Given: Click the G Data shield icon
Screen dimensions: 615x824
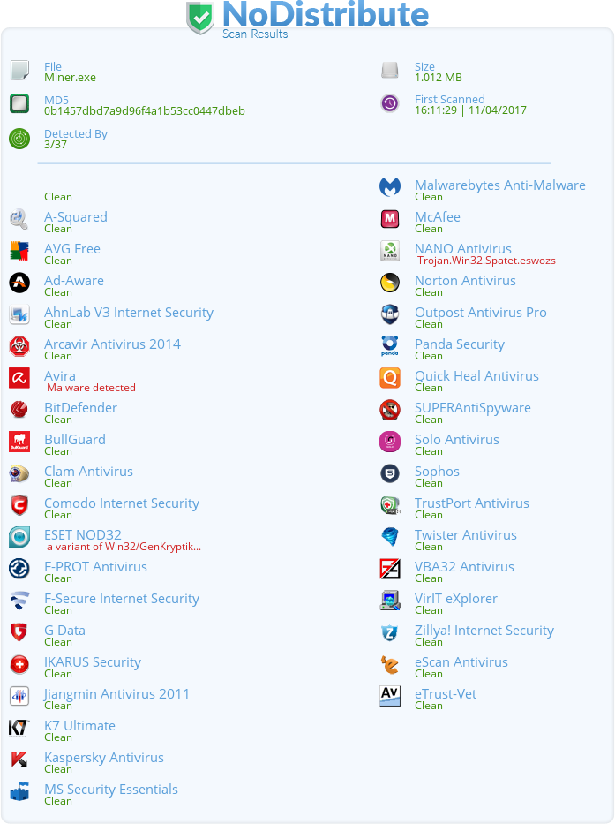Looking at the screenshot, I should tap(19, 632).
